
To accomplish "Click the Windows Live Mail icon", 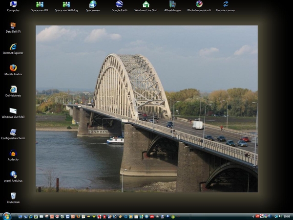I will (x=13, y=111).
